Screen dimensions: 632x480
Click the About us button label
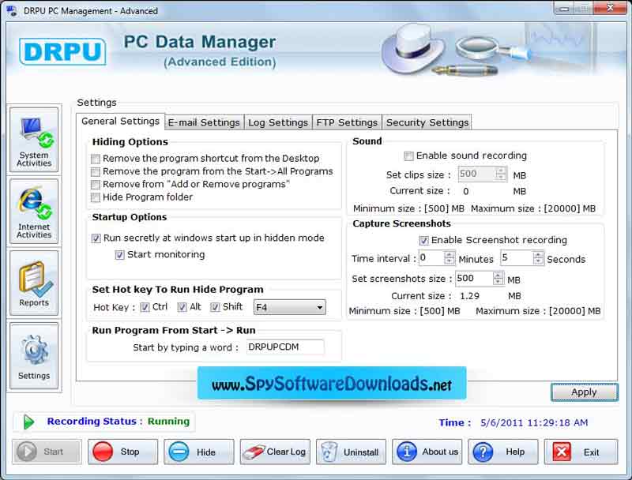[x=440, y=452]
